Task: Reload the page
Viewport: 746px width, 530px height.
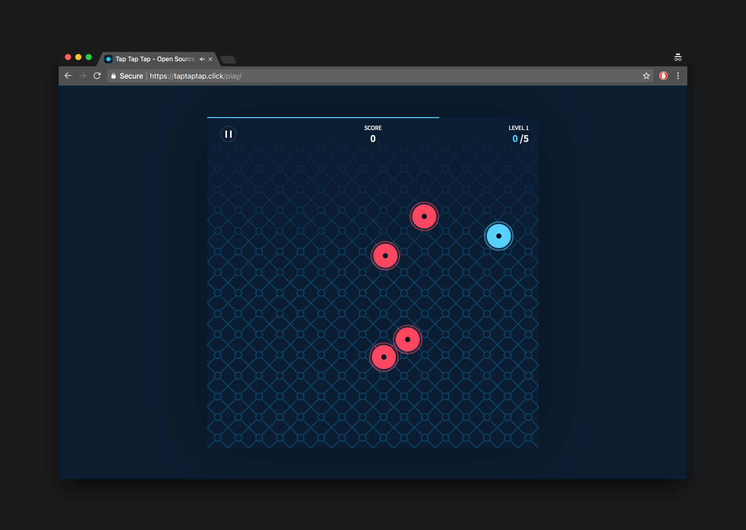Action: tap(97, 76)
